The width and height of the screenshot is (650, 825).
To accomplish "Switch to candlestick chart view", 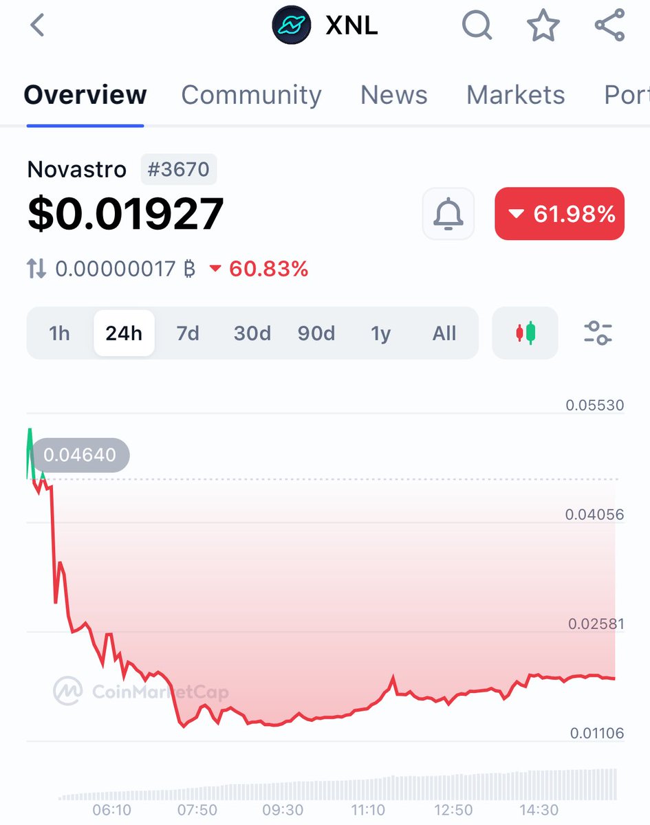I will [526, 333].
